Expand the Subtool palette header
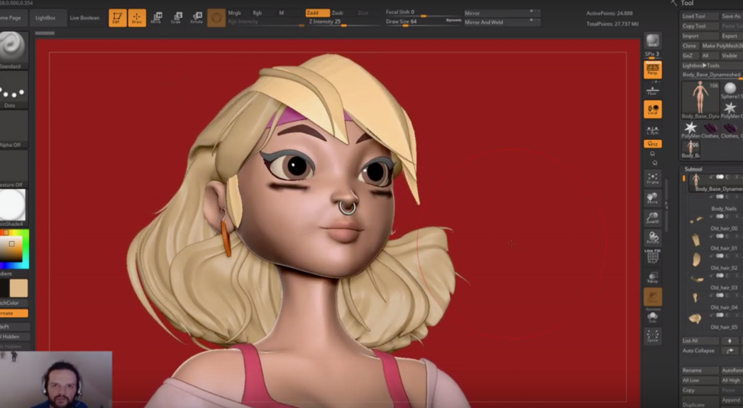The width and height of the screenshot is (743, 408). click(x=693, y=169)
